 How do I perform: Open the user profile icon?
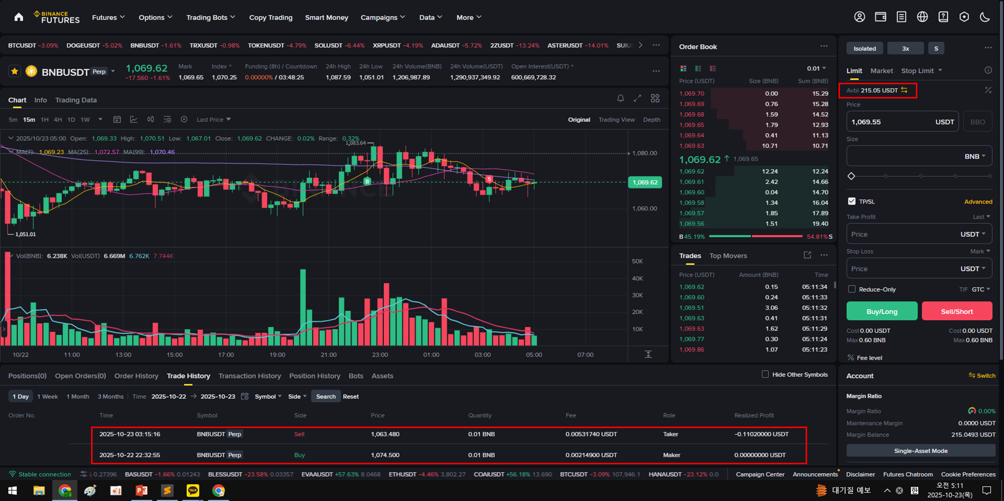click(860, 17)
